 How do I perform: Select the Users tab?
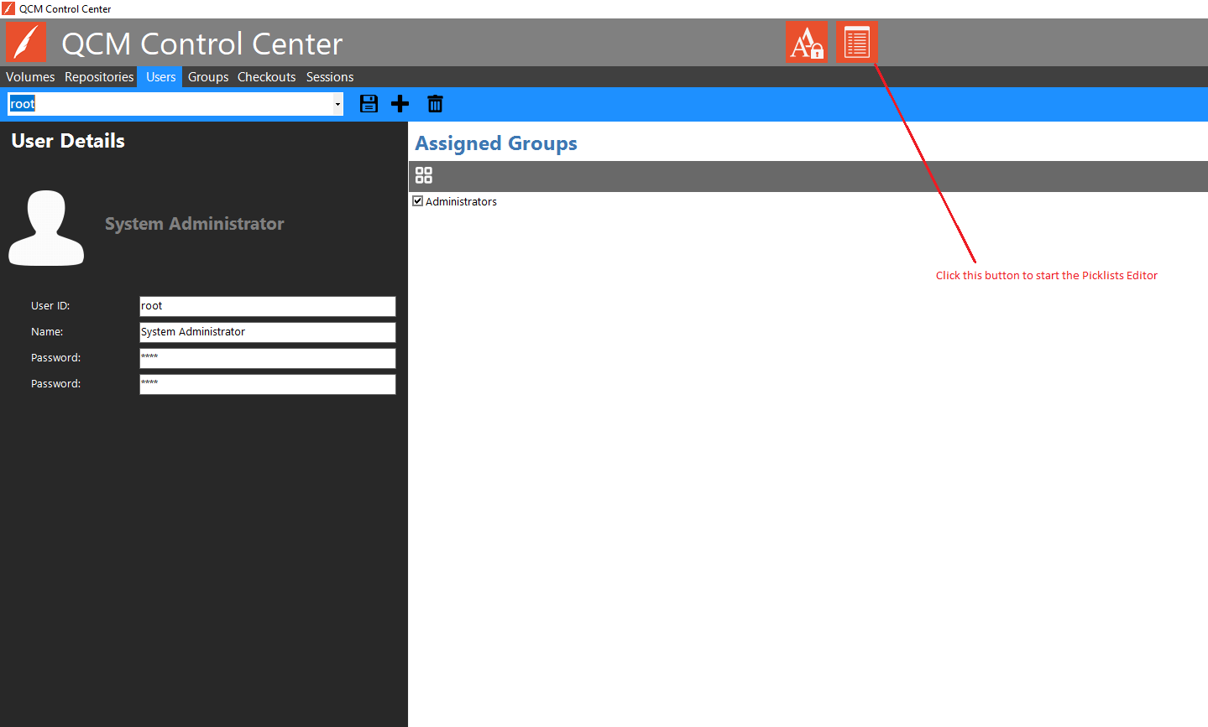click(x=160, y=77)
